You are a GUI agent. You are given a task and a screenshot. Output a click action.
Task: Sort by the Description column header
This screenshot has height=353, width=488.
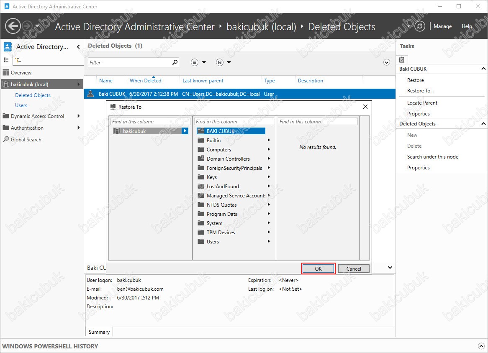[x=310, y=81]
